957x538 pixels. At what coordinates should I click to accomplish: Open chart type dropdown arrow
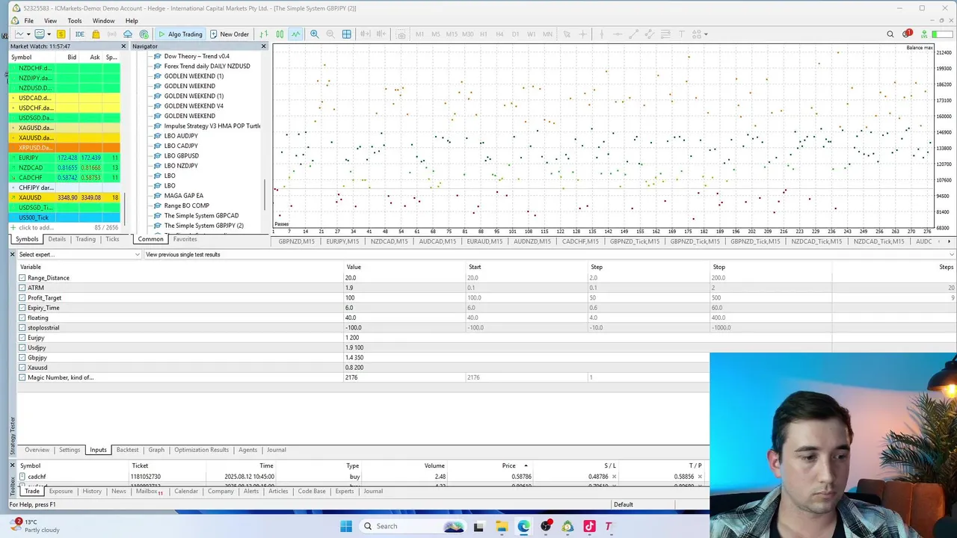coord(28,34)
